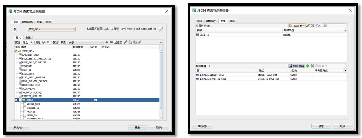Screen dimensions: 362x138
Task: Click 帮助 button in right dialog
Action: pos(202,126)
